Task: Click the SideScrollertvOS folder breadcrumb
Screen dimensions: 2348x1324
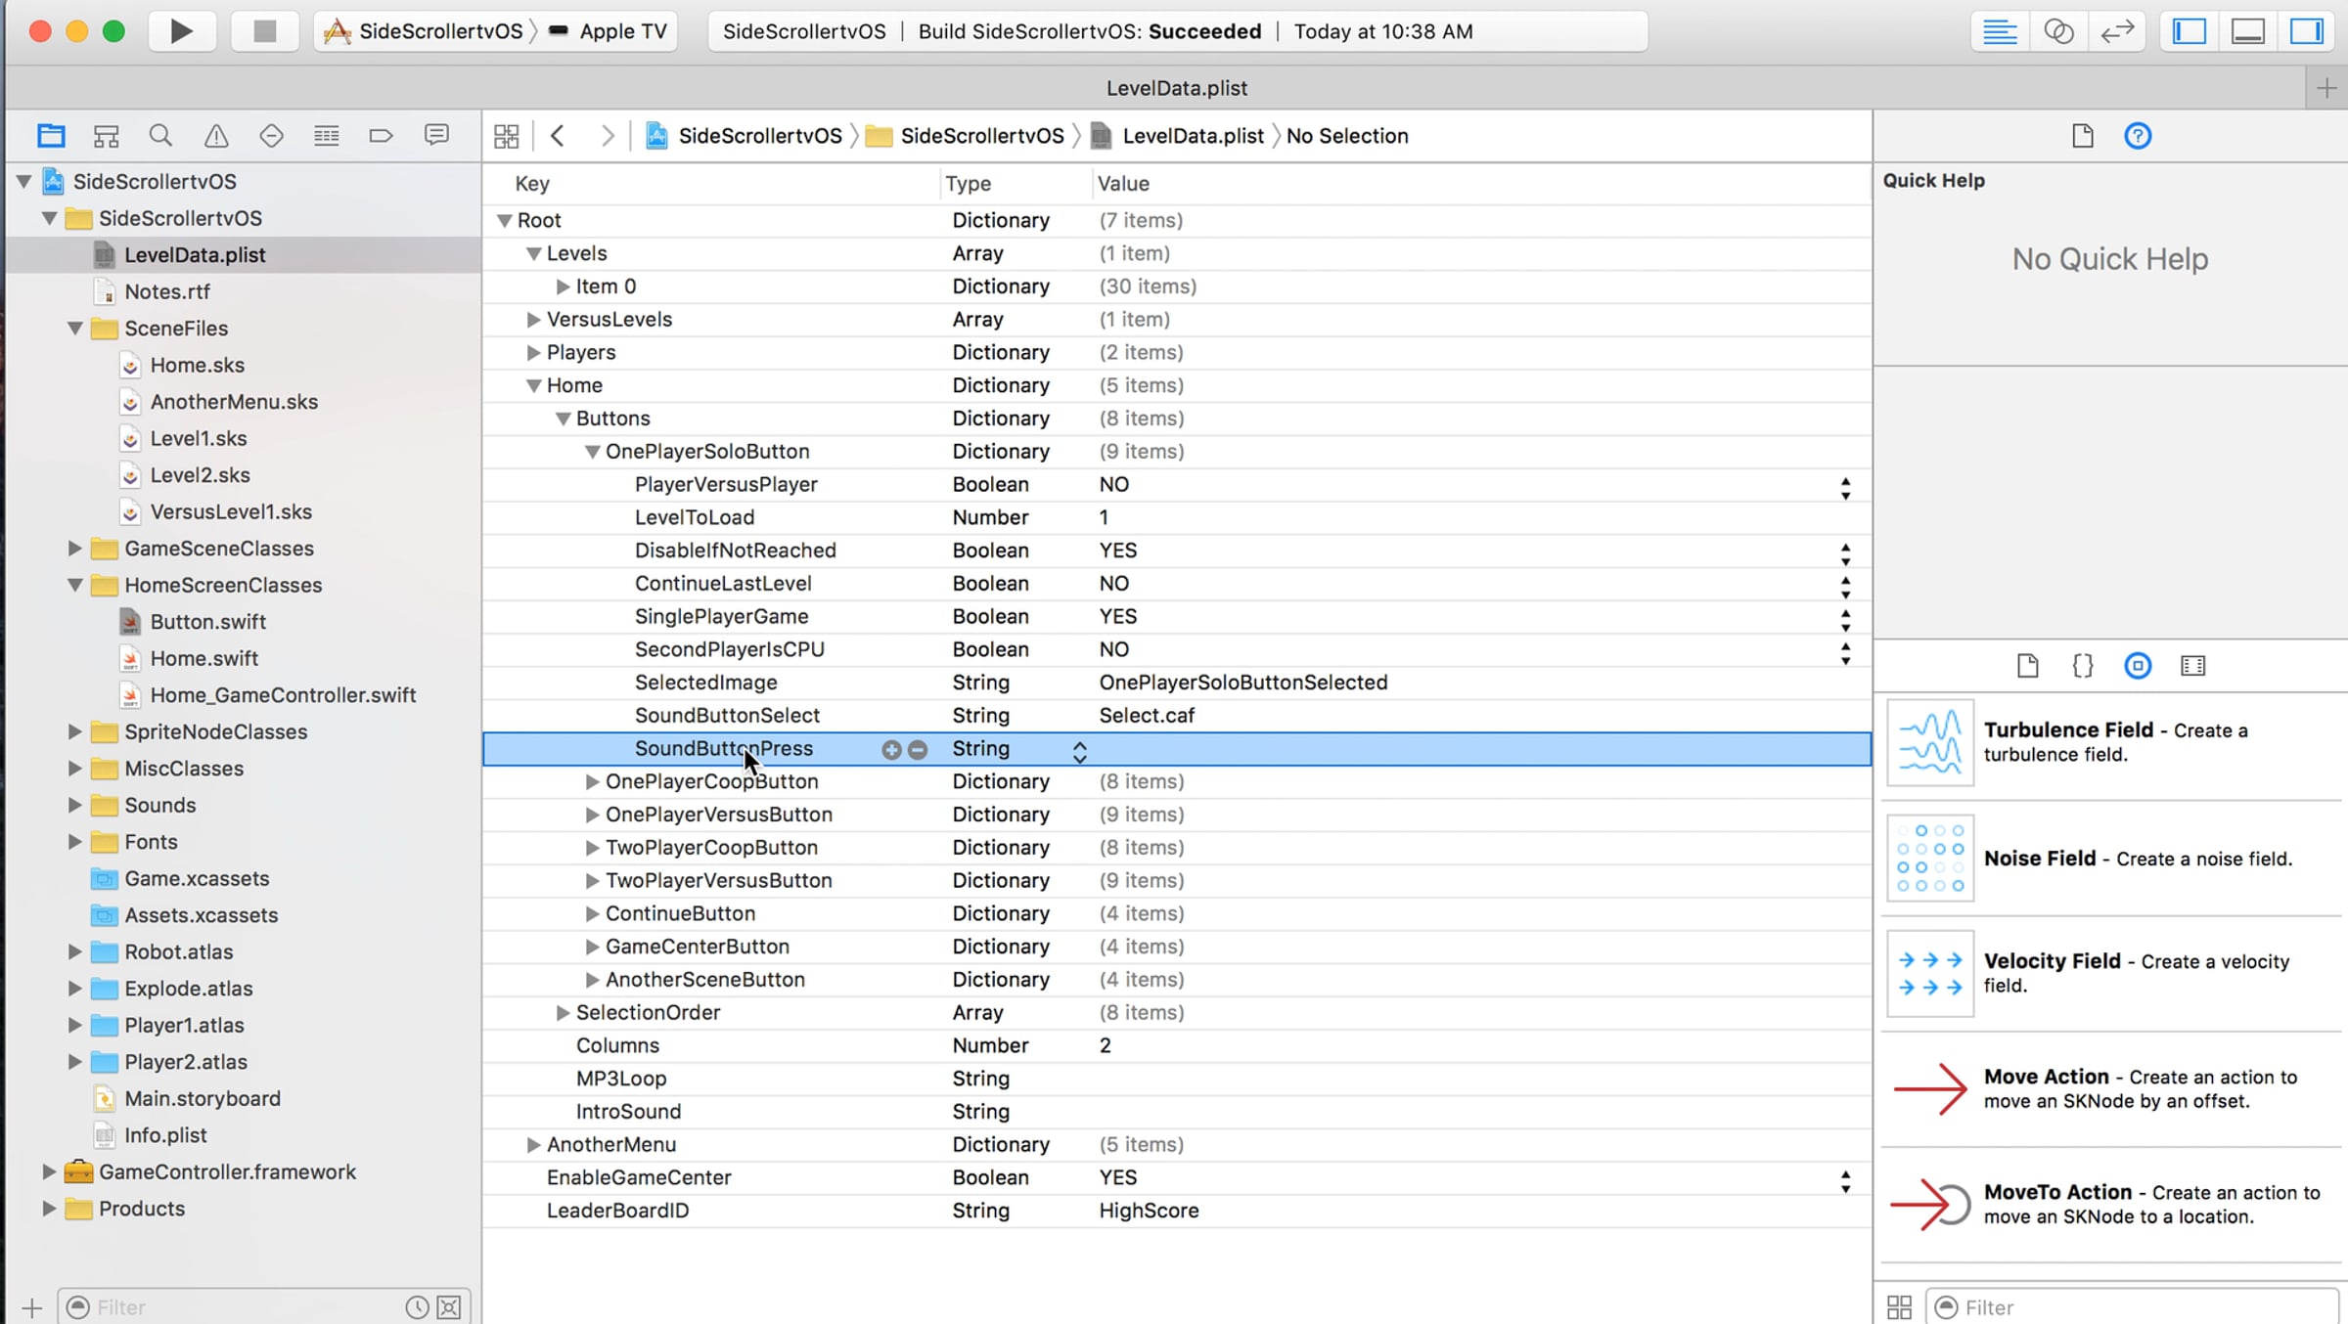Action: pyautogui.click(x=966, y=136)
